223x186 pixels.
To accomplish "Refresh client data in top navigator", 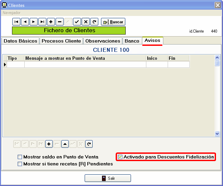I will coord(94,22).
